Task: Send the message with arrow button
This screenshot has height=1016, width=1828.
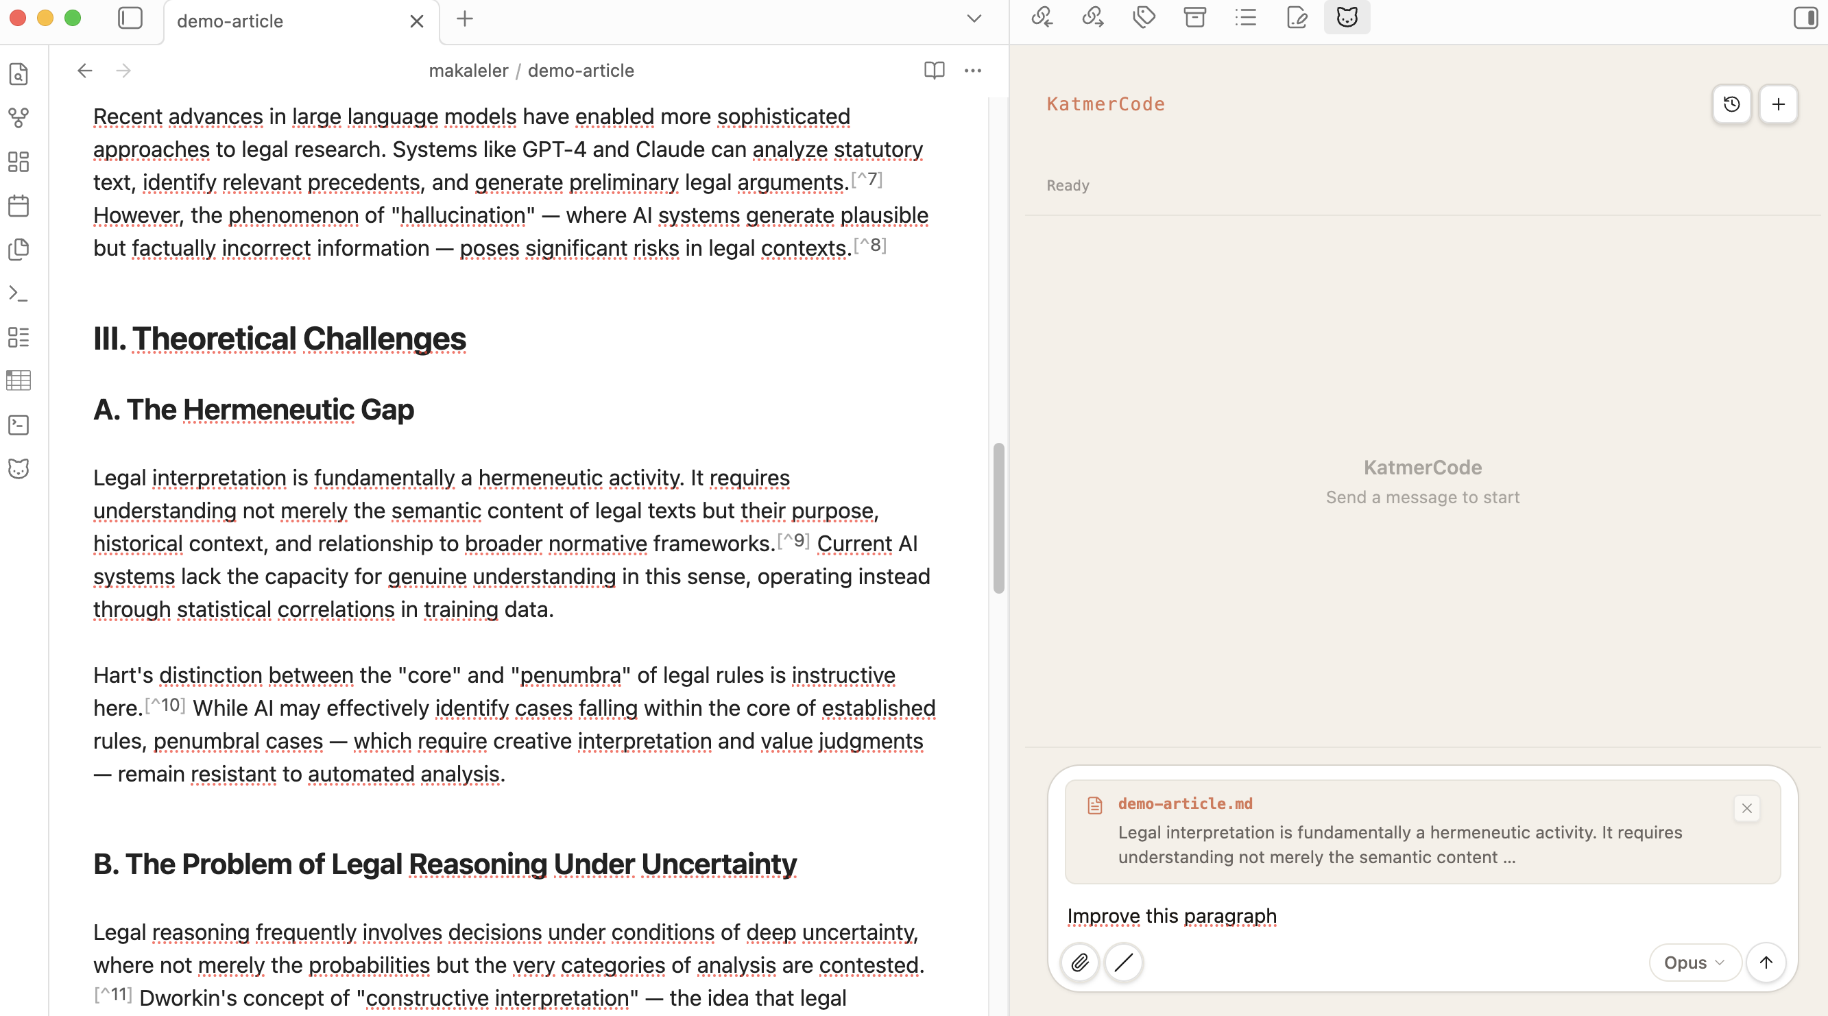Action: pos(1766,962)
